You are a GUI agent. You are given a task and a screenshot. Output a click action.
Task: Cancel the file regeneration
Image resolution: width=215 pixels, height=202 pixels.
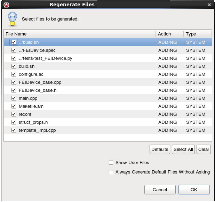click(x=160, y=190)
